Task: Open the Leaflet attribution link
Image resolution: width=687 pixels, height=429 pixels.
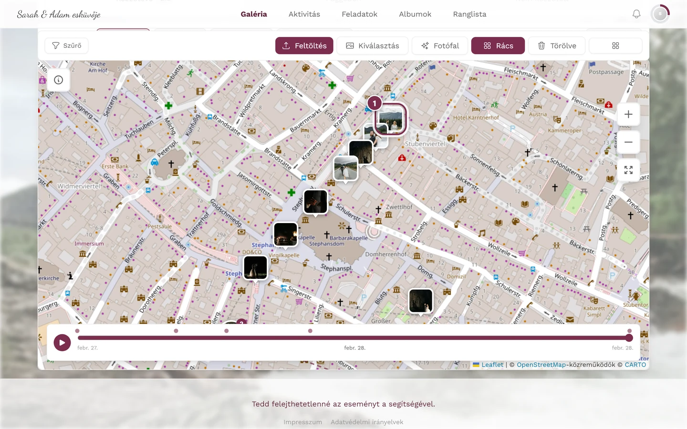Action: [x=492, y=365]
